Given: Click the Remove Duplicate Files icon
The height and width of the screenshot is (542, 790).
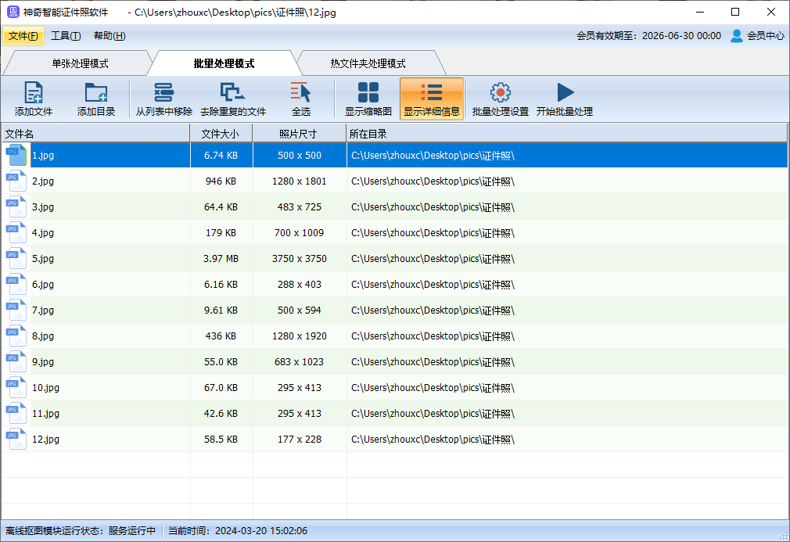Looking at the screenshot, I should pyautogui.click(x=232, y=93).
